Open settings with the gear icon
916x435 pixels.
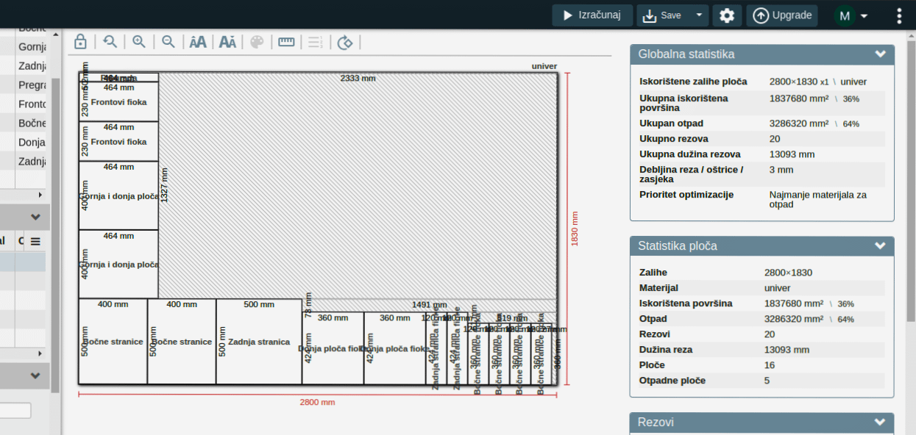[727, 15]
